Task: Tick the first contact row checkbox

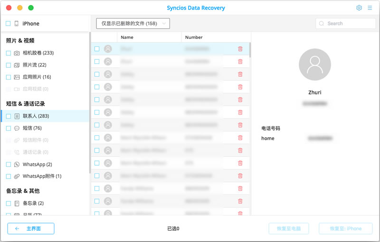Action: tap(97, 49)
